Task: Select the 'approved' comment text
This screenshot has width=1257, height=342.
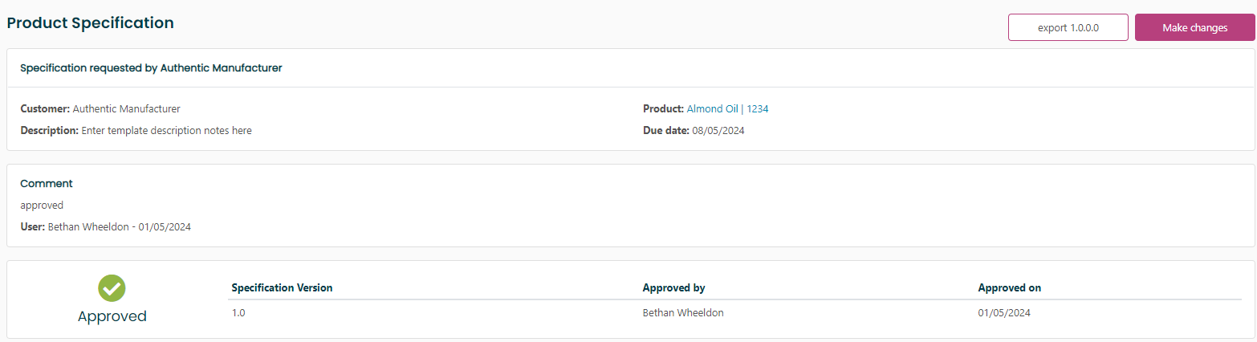Action: [42, 206]
